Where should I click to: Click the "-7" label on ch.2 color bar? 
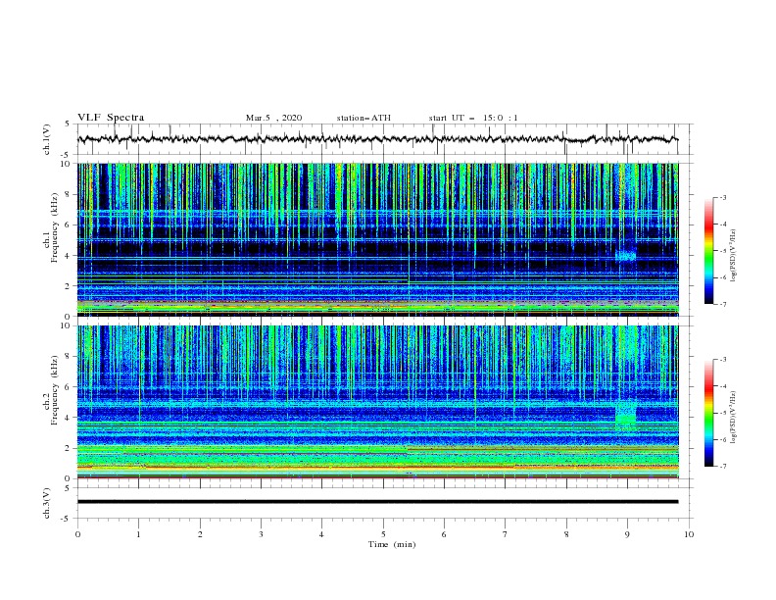[722, 466]
